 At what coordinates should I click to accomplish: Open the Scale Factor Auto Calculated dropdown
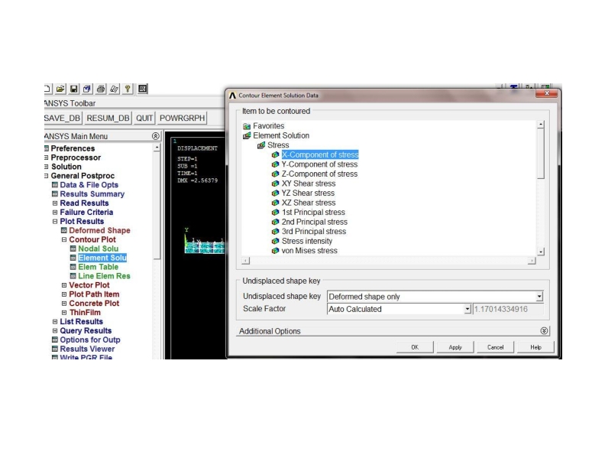(467, 309)
